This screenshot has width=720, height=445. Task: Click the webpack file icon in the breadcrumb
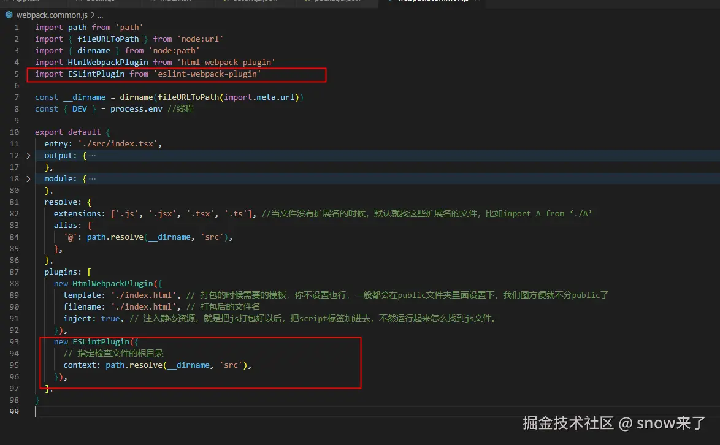(x=9, y=15)
